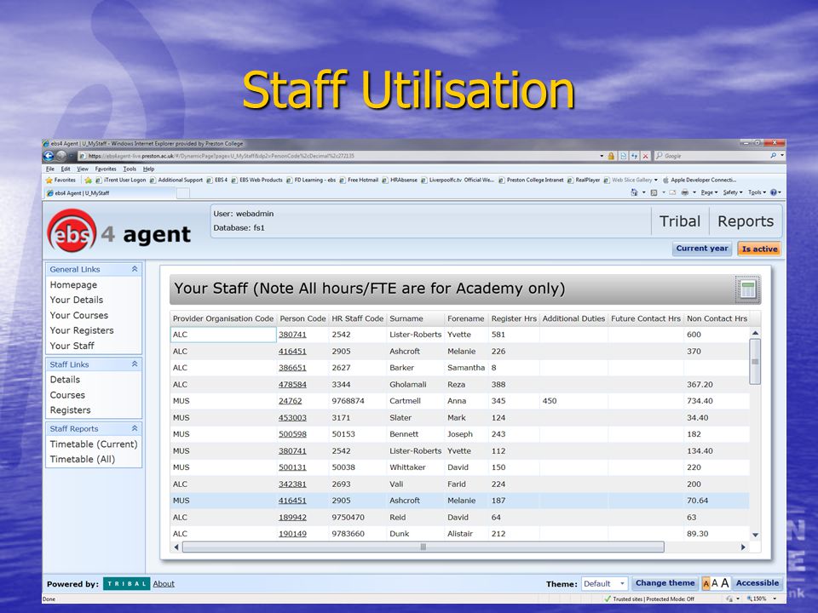Viewport: 818px width, 613px height.
Task: Click the About link in footer
Action: pos(164,584)
